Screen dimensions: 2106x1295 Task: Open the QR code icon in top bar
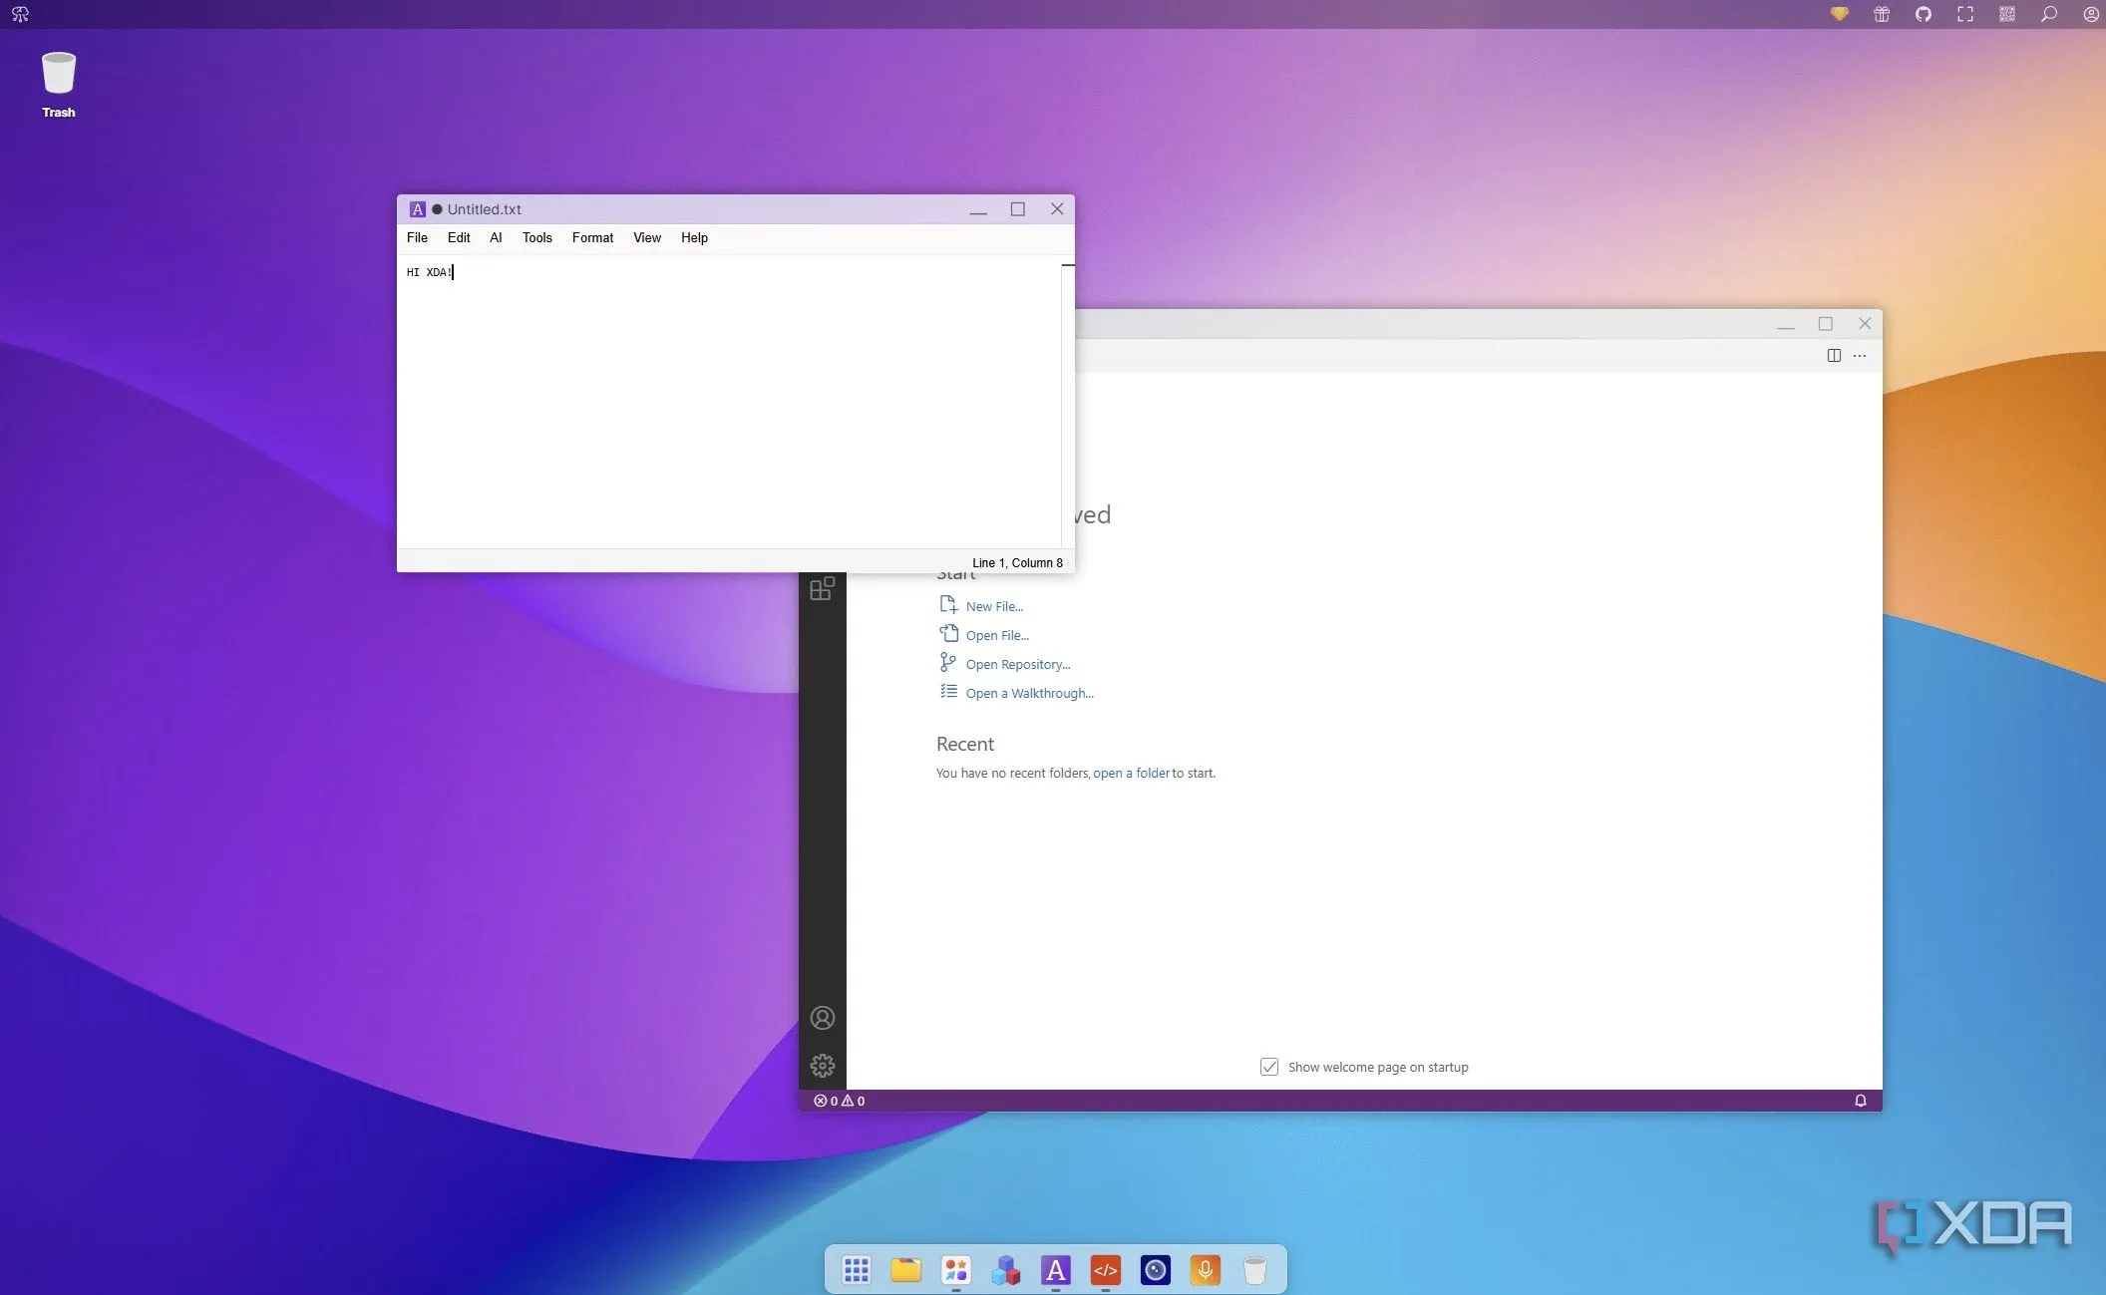[2006, 14]
